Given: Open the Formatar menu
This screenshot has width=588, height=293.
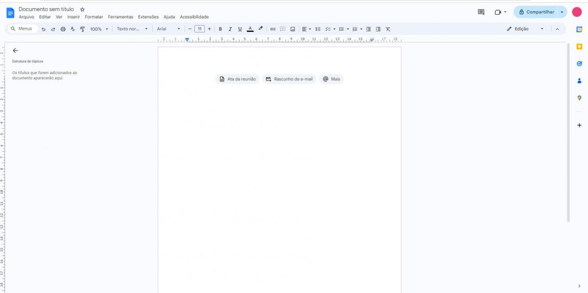Looking at the screenshot, I should [94, 17].
